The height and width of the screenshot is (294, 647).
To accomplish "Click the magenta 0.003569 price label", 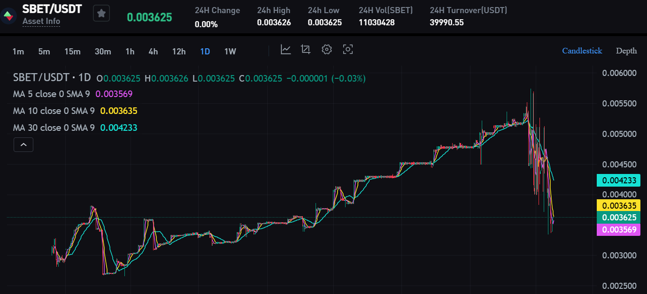I will click(619, 229).
